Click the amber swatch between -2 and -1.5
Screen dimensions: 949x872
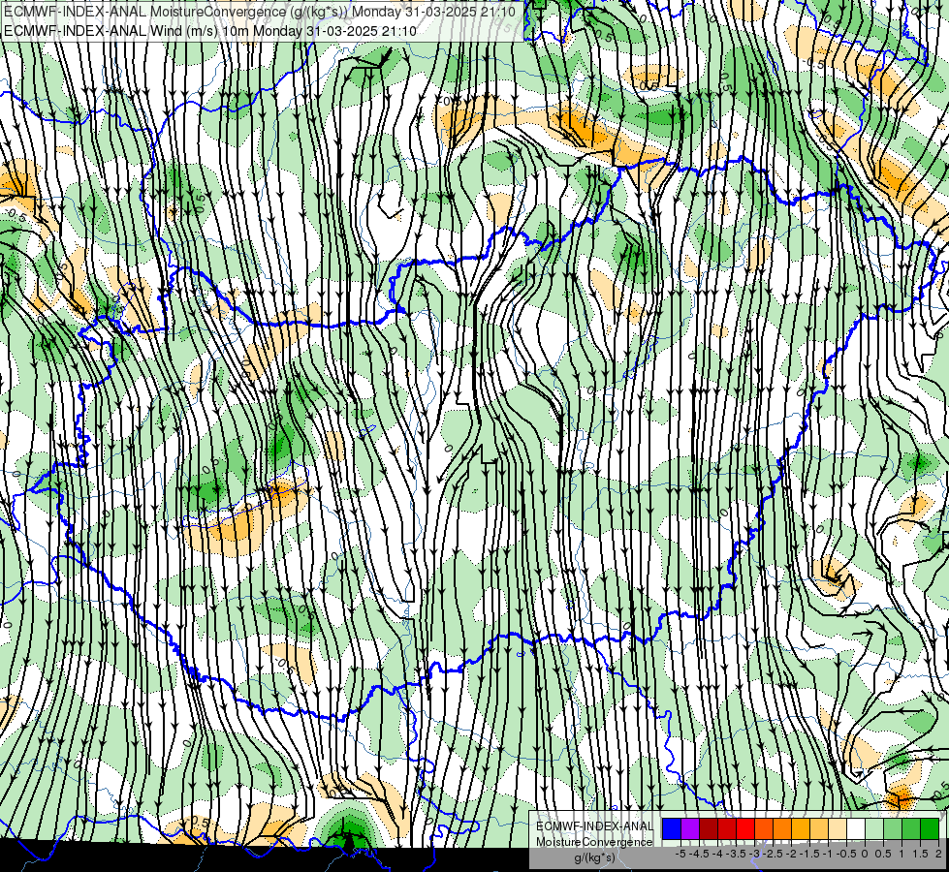[x=801, y=828]
